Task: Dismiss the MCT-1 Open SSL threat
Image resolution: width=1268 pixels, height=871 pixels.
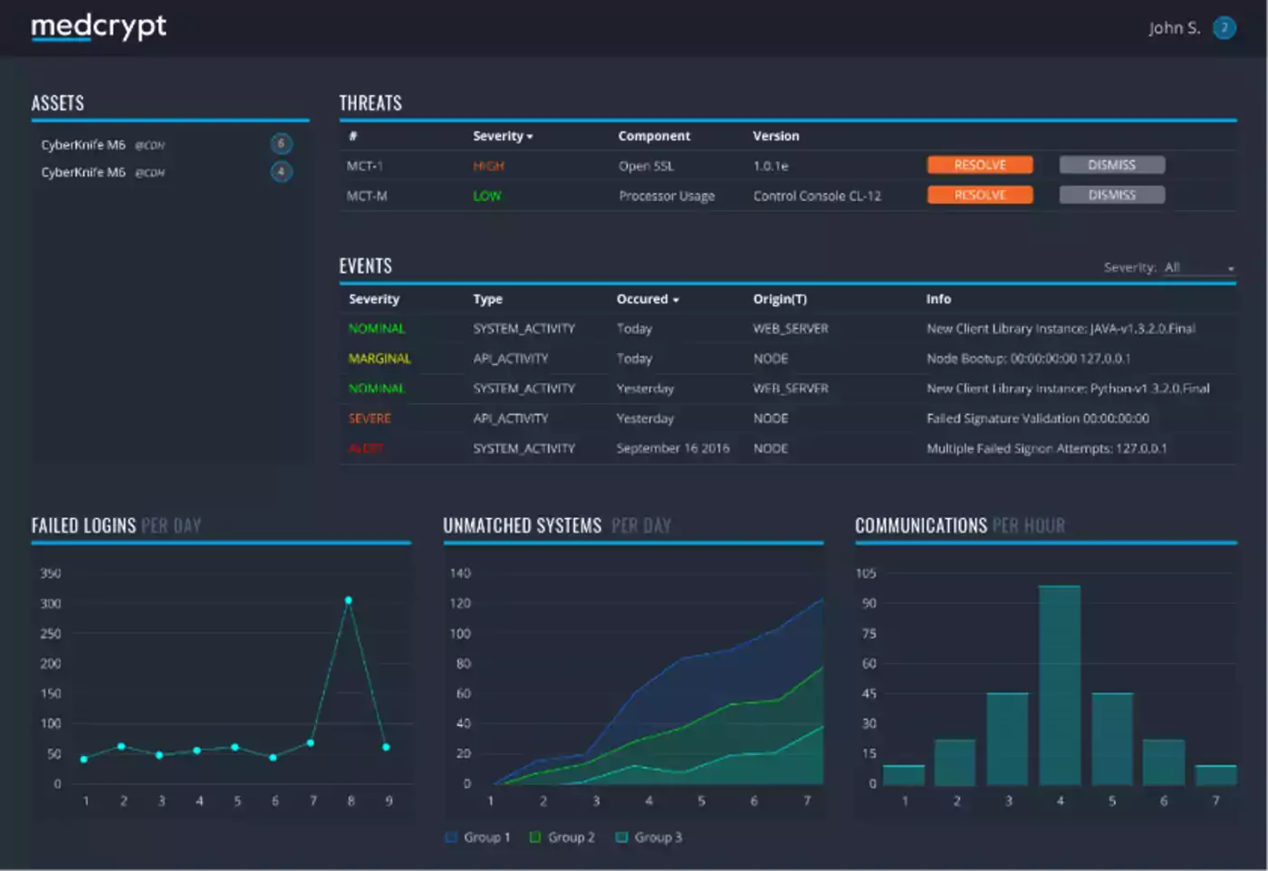Action: (x=1111, y=165)
